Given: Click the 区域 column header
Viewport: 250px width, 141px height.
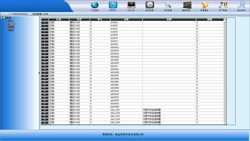Looking at the screenshot, I should pyautogui.click(x=59, y=19).
